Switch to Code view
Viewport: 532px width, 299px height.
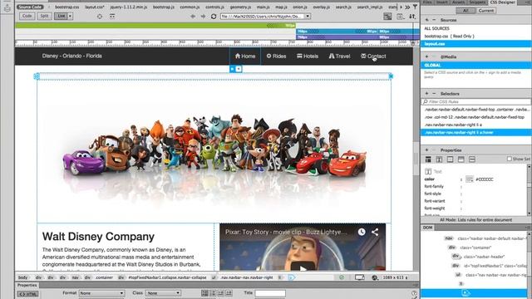27,16
